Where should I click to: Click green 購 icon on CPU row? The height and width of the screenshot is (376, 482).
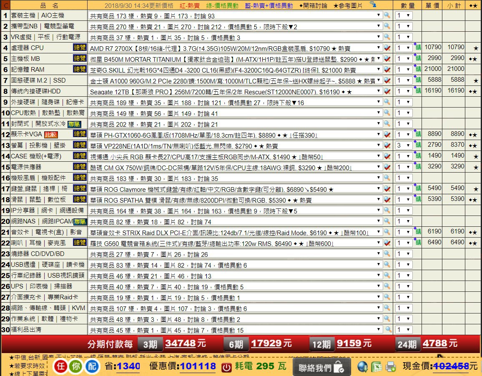(x=417, y=48)
